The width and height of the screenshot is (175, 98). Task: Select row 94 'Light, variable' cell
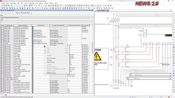click(22, 81)
